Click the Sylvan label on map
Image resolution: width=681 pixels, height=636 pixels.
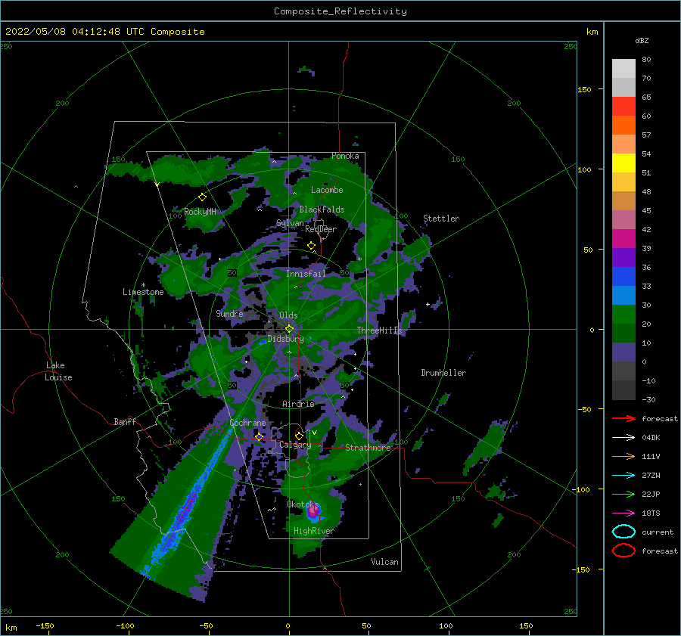[290, 223]
